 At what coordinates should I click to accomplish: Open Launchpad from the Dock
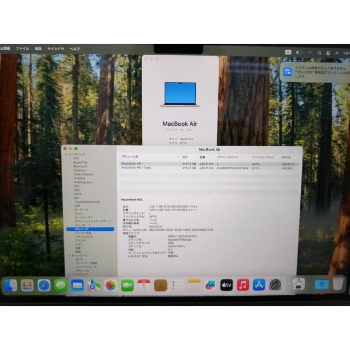(x=27, y=285)
